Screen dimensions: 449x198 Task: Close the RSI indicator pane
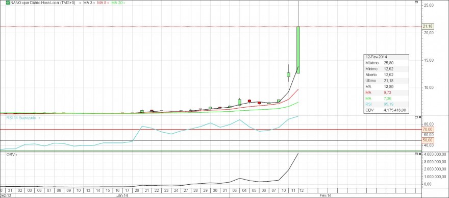click(420, 117)
